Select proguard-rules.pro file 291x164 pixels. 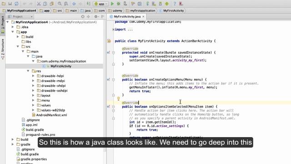(38, 135)
